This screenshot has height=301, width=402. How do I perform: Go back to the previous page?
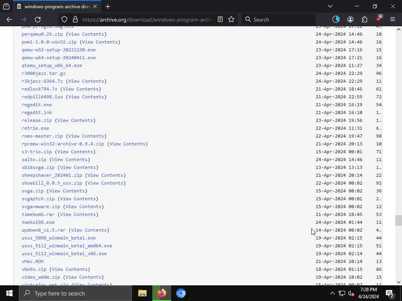click(9, 20)
